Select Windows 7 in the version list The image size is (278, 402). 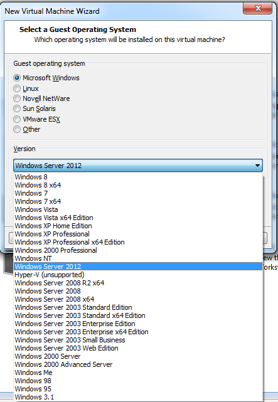point(138,193)
